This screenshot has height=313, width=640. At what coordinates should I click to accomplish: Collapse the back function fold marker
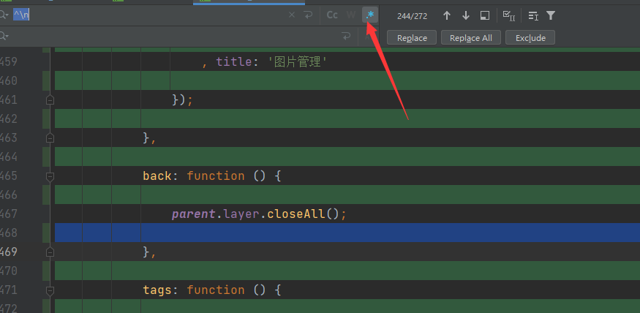[x=50, y=176]
